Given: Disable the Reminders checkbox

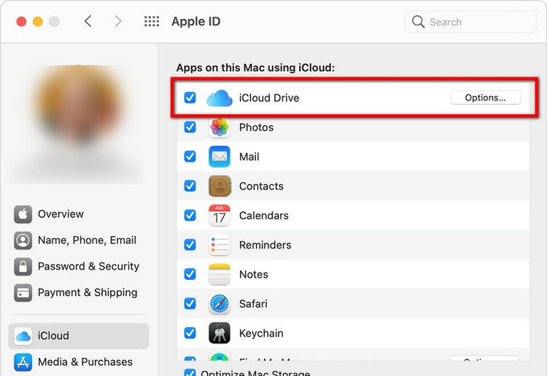Looking at the screenshot, I should pyautogui.click(x=190, y=245).
